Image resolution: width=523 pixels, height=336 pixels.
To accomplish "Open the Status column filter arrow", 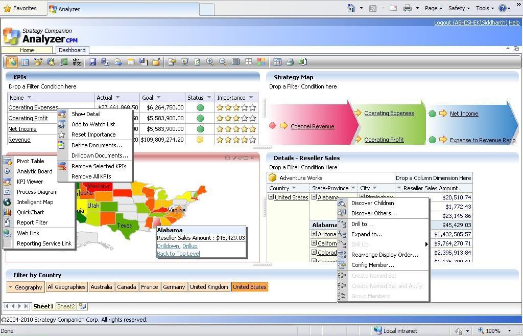I will (209, 97).
